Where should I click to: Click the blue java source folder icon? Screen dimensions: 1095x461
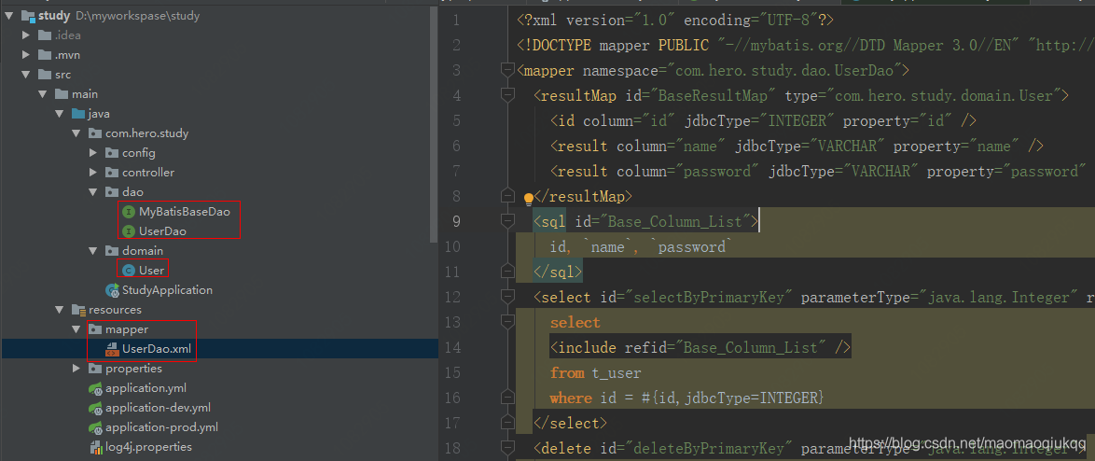click(x=77, y=113)
